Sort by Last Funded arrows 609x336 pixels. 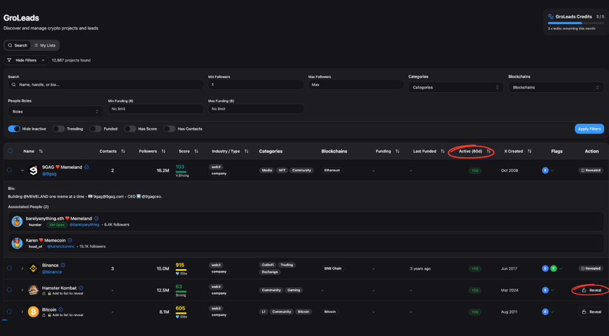coord(443,151)
